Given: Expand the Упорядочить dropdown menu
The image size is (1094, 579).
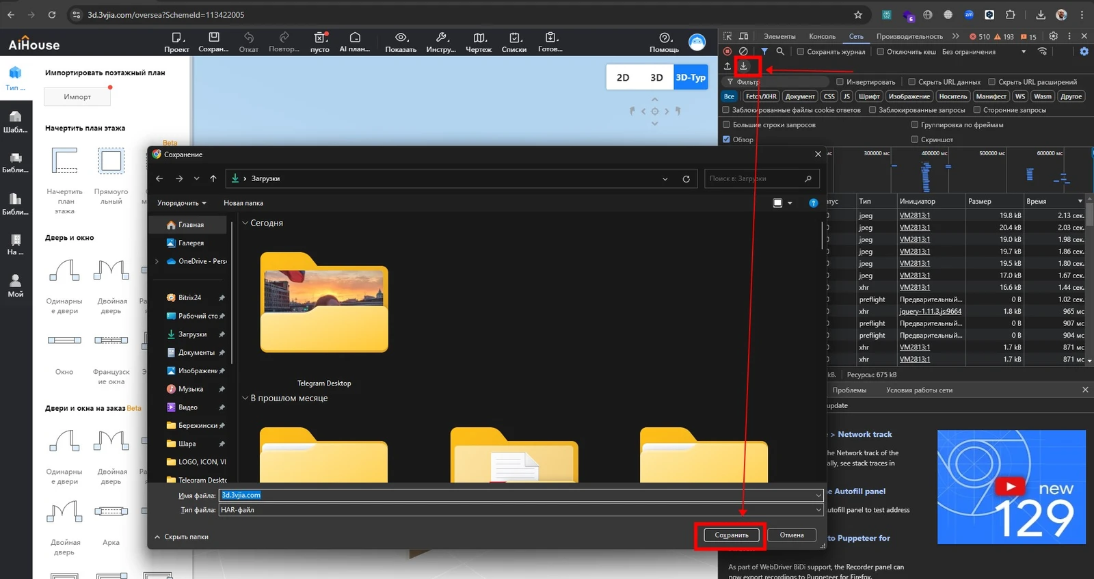Looking at the screenshot, I should click(x=181, y=203).
